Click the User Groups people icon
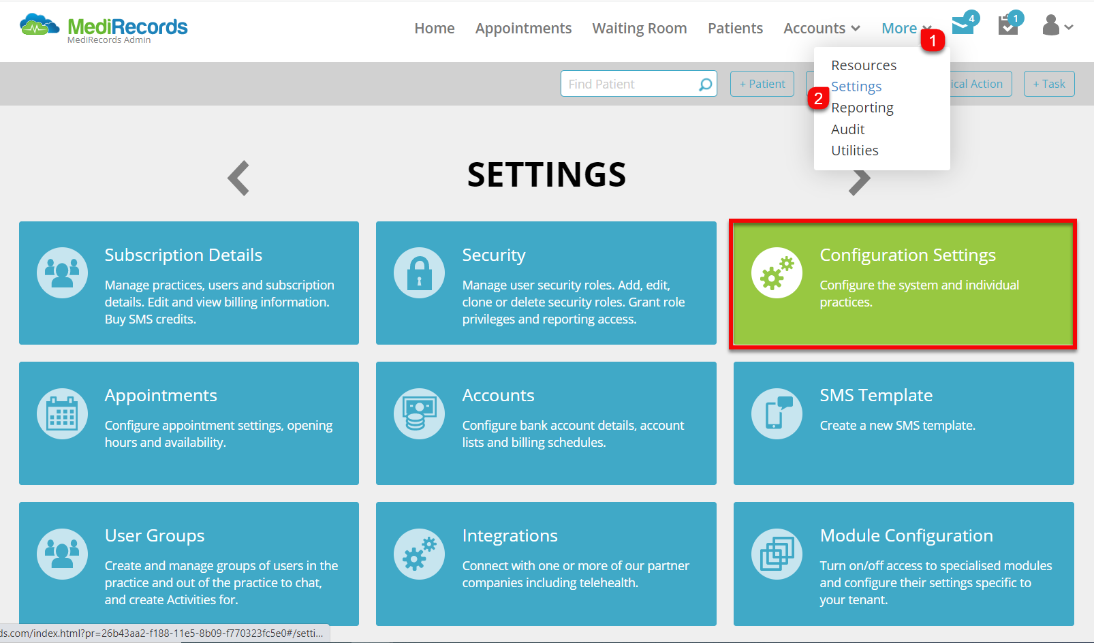Screen dimensions: 1094x643 tap(62, 554)
